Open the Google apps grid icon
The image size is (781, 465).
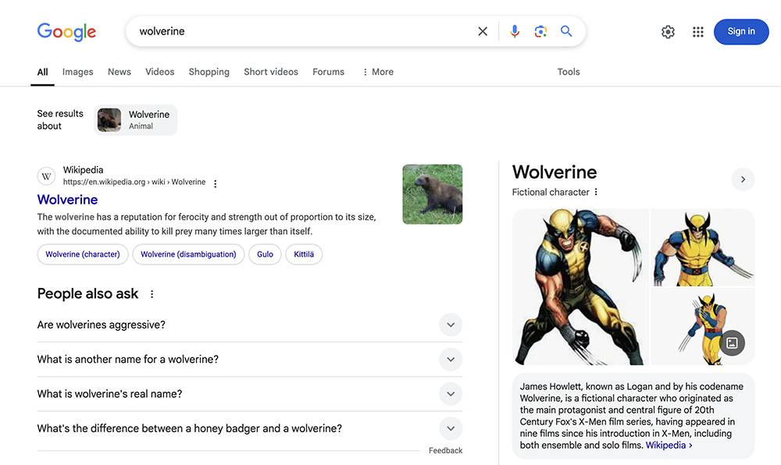tap(697, 31)
